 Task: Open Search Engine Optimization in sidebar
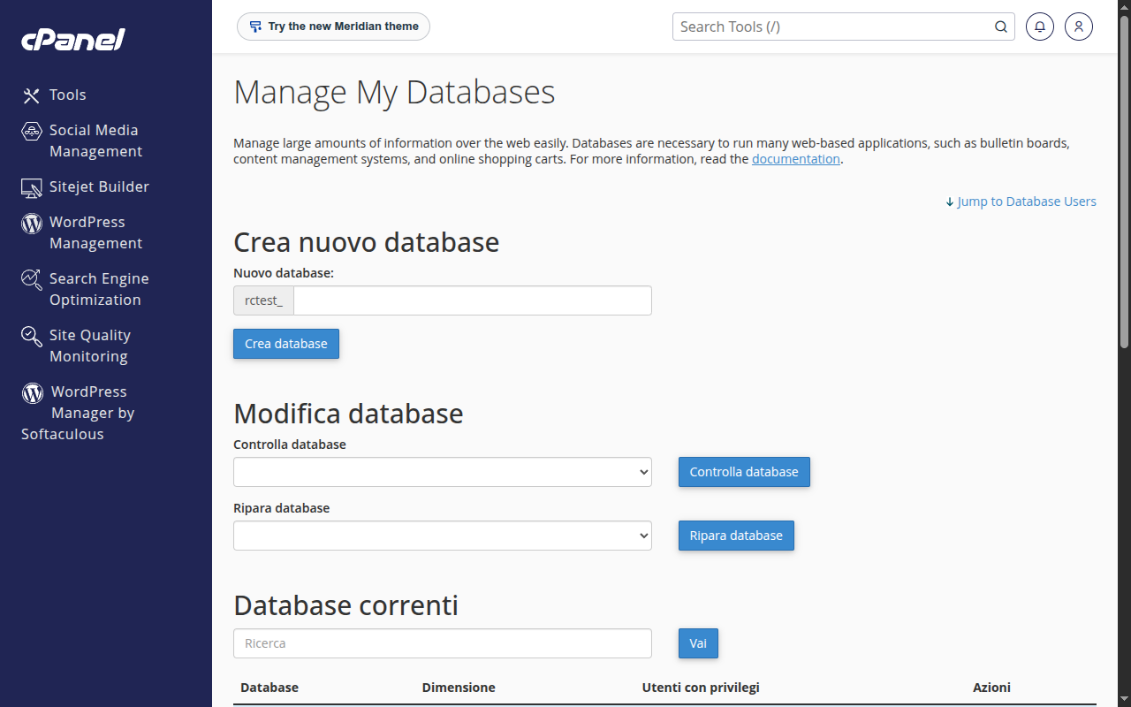pos(99,289)
